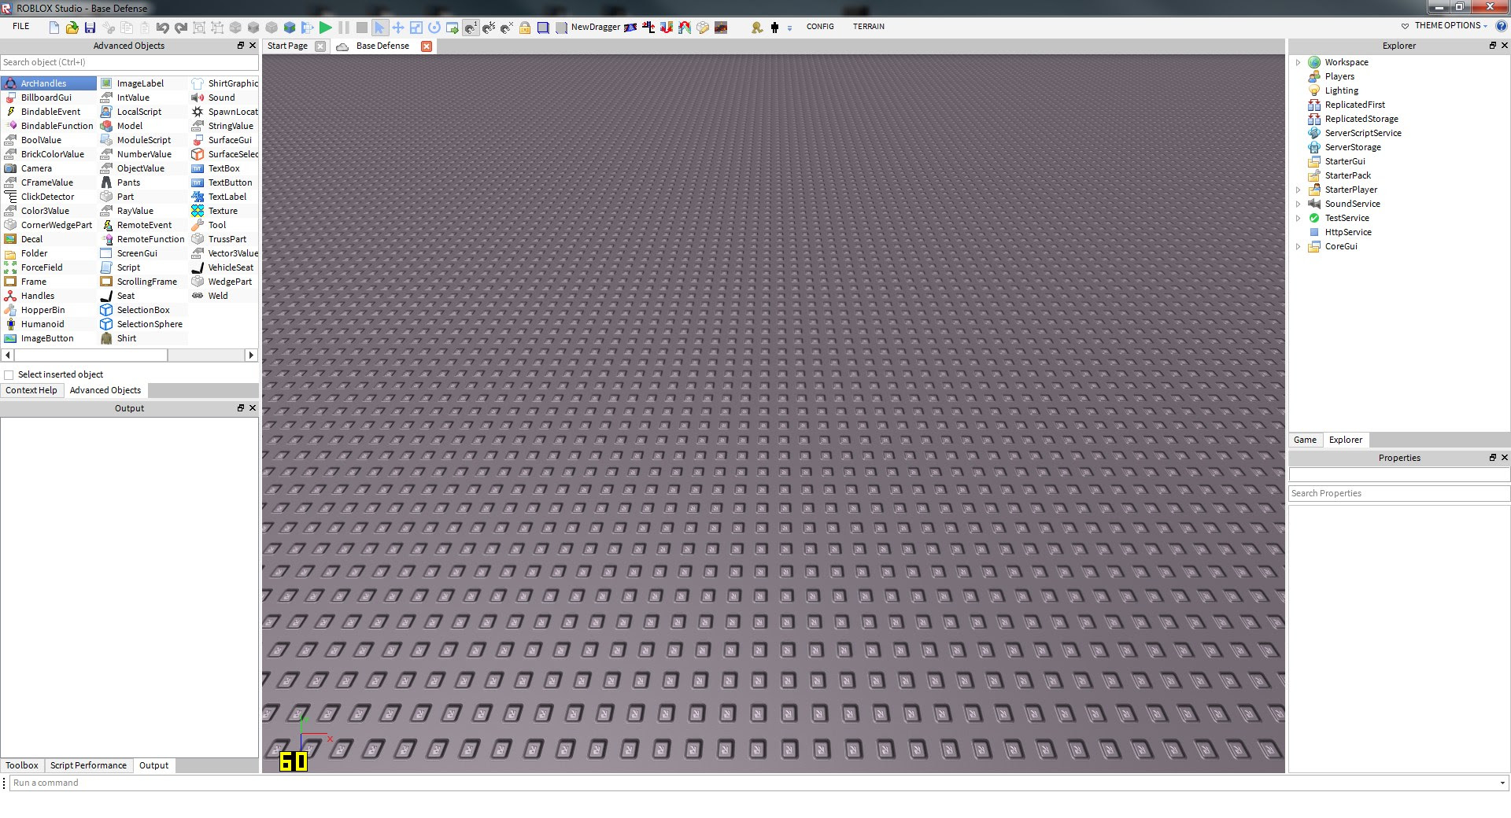The width and height of the screenshot is (1511, 818).
Task: Activate the Scale tool icon
Action: pos(416,28)
